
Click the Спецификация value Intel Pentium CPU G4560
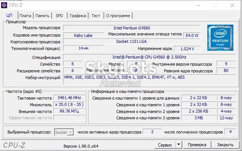[x=149, y=57]
